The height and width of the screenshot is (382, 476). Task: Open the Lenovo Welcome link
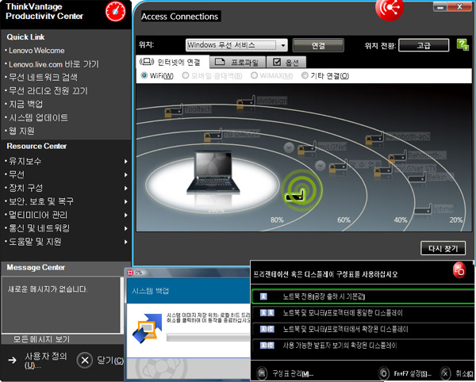36,51
